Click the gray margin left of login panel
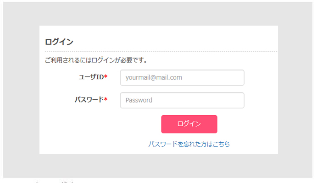This screenshot has width=317, height=183. coord(21,91)
